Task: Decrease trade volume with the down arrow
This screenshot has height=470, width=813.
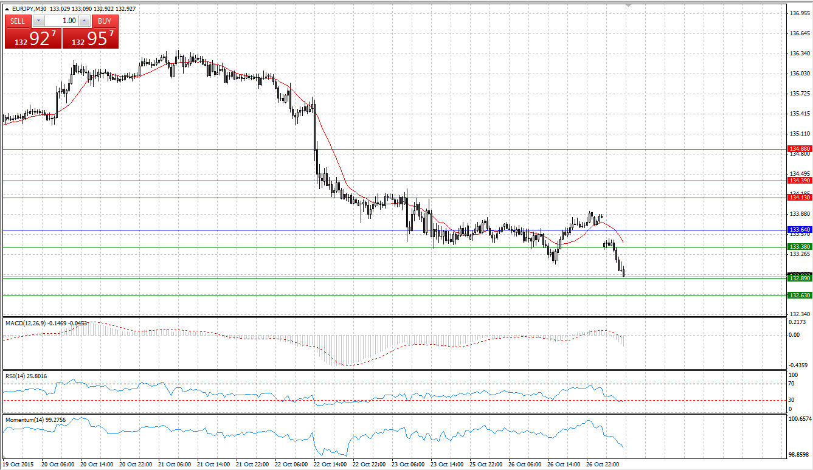Action: click(38, 21)
